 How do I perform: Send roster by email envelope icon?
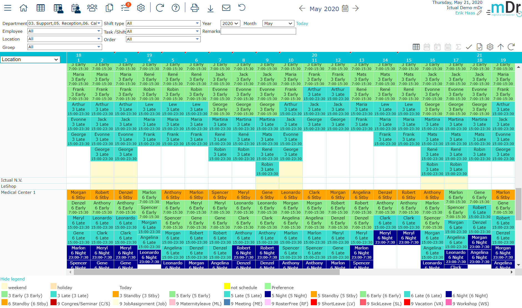(x=226, y=8)
